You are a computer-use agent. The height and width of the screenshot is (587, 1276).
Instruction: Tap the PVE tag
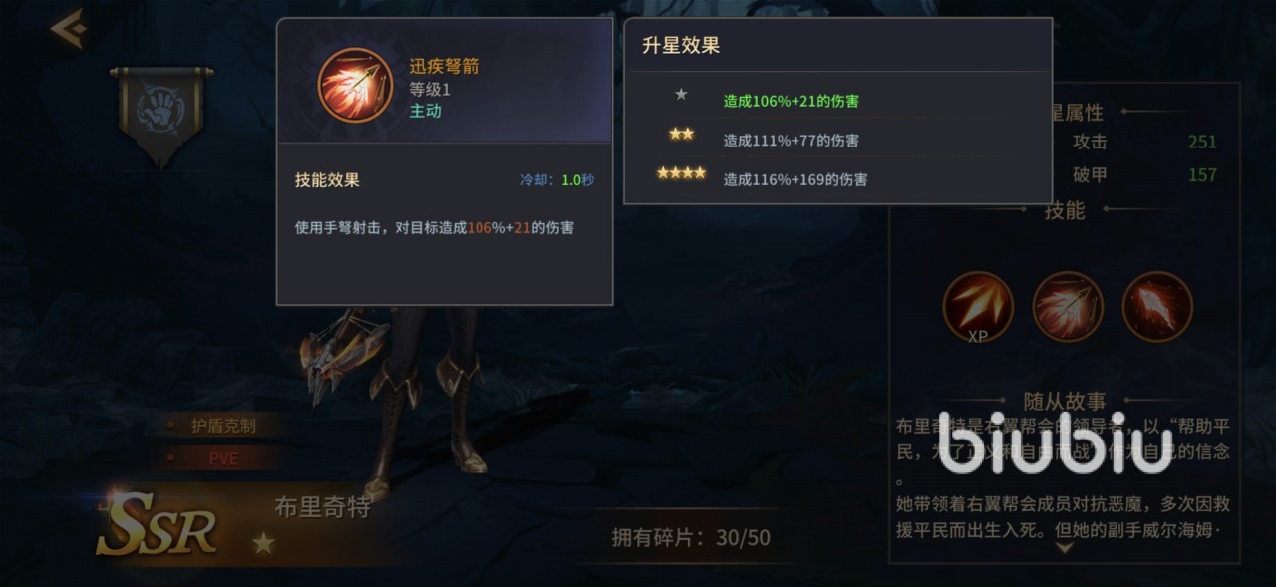[223, 458]
